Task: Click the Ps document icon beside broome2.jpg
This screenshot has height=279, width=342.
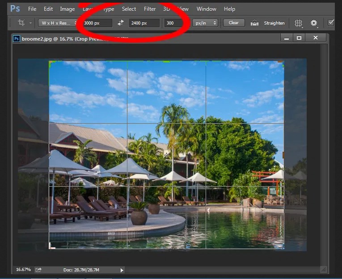Action: click(x=17, y=38)
